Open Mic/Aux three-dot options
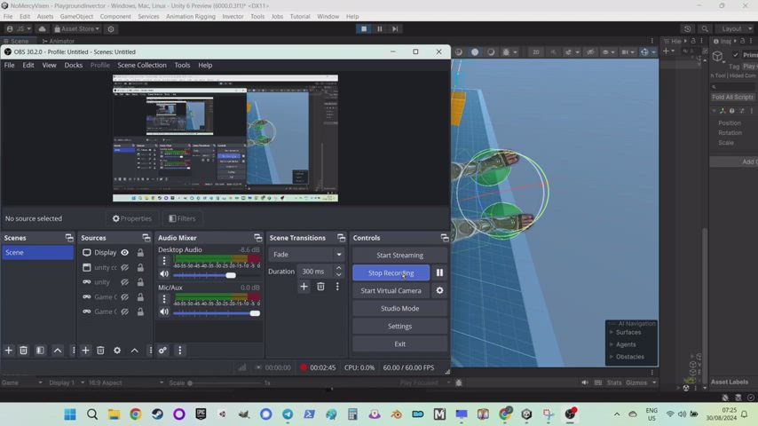This screenshot has height=426, width=758. [164, 299]
